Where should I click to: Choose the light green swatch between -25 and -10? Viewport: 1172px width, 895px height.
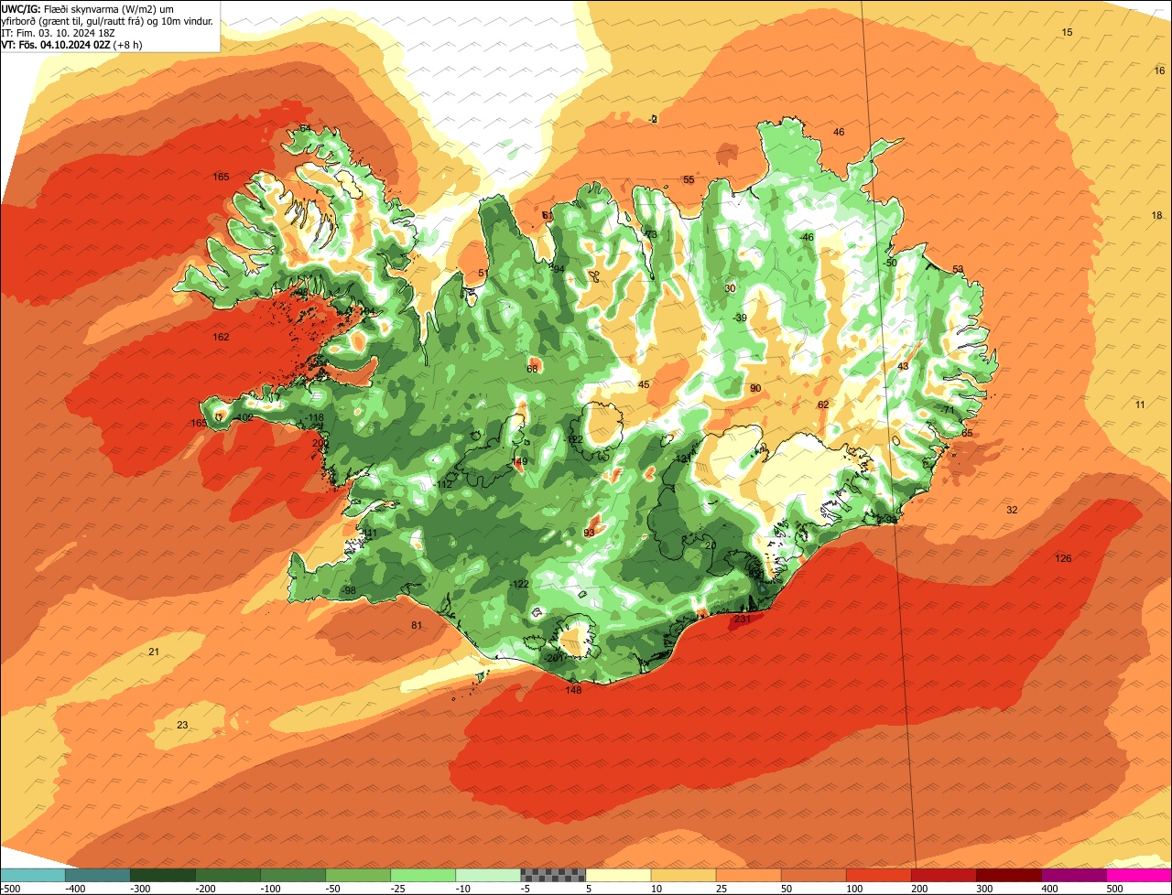(423, 875)
